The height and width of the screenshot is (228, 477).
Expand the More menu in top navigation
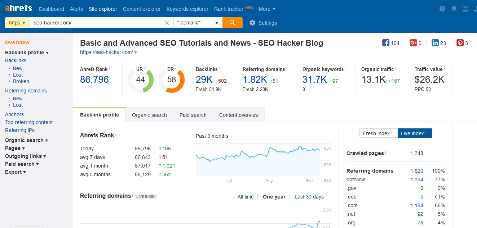[x=267, y=9]
